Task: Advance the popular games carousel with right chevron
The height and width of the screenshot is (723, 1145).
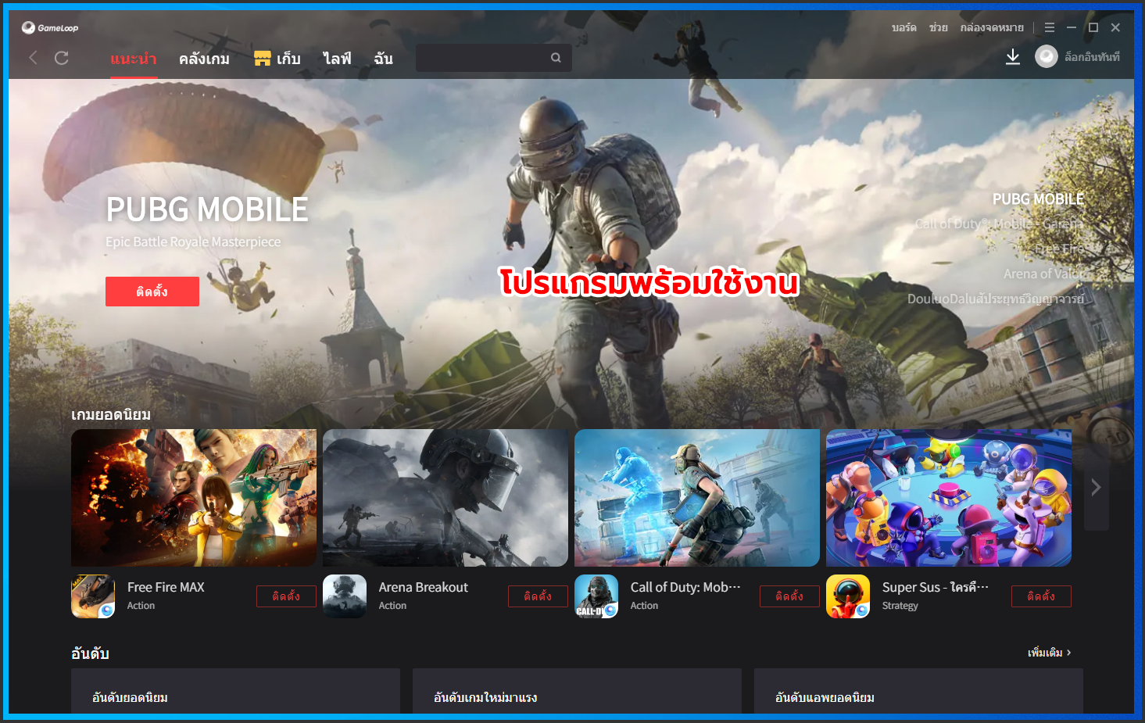Action: (x=1096, y=487)
